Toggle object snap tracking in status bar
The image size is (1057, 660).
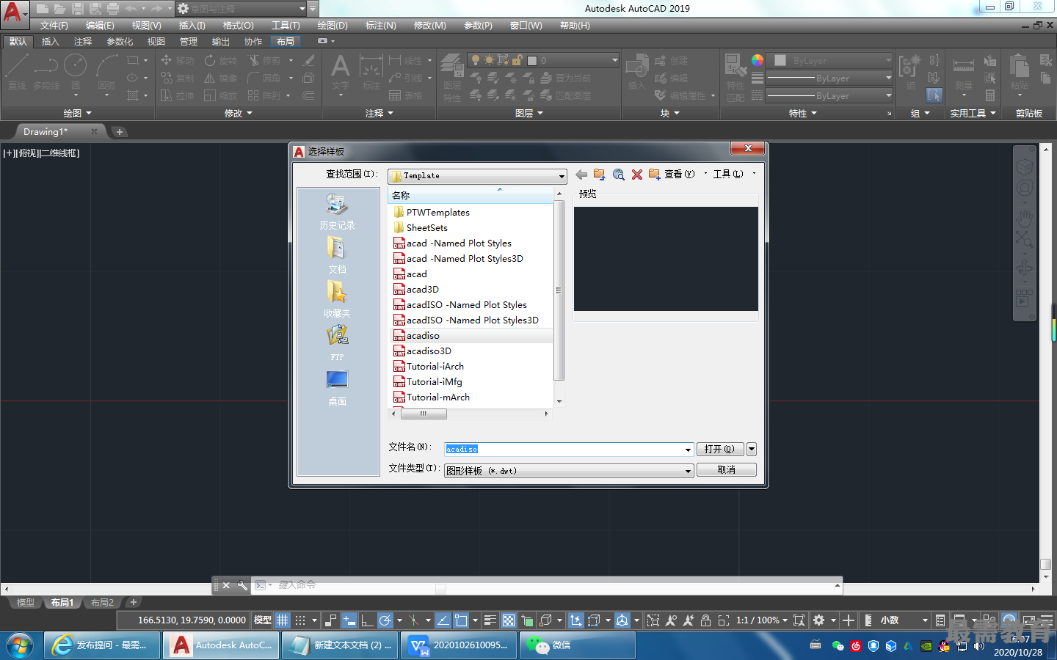click(443, 620)
